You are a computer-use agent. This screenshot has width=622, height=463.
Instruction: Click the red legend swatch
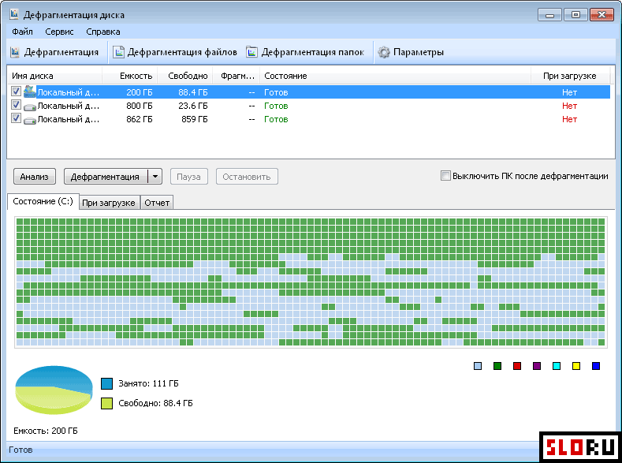coord(517,366)
